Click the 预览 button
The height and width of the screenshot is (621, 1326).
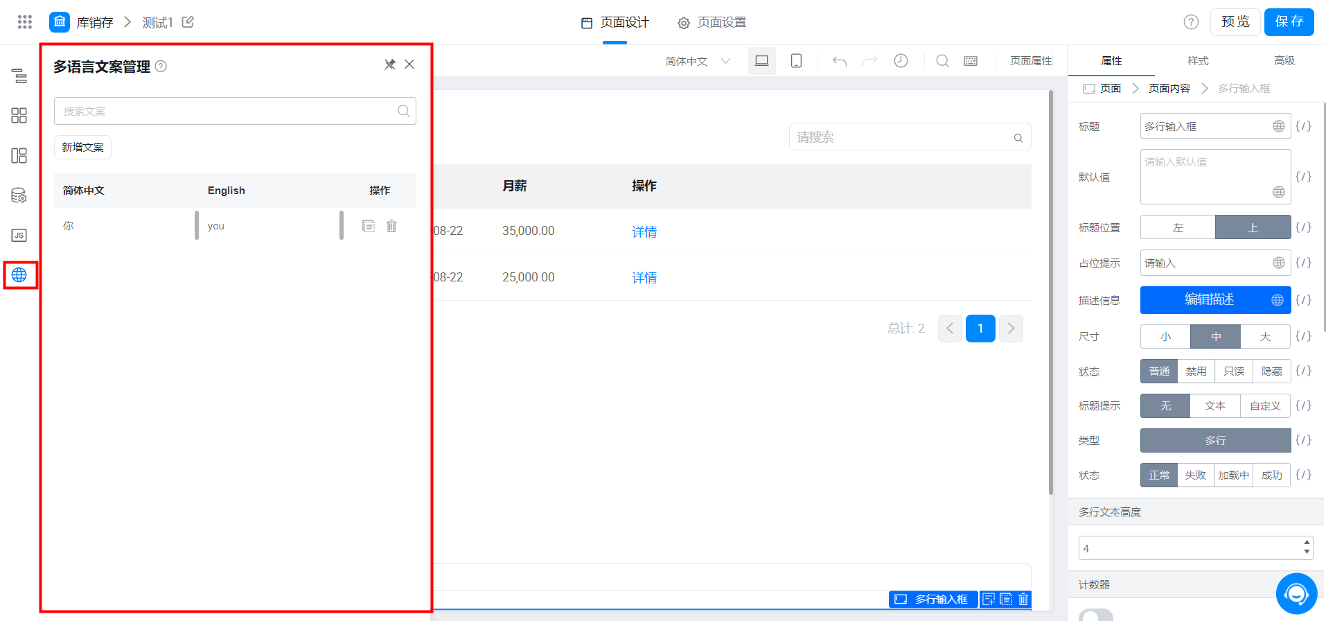1235,22
